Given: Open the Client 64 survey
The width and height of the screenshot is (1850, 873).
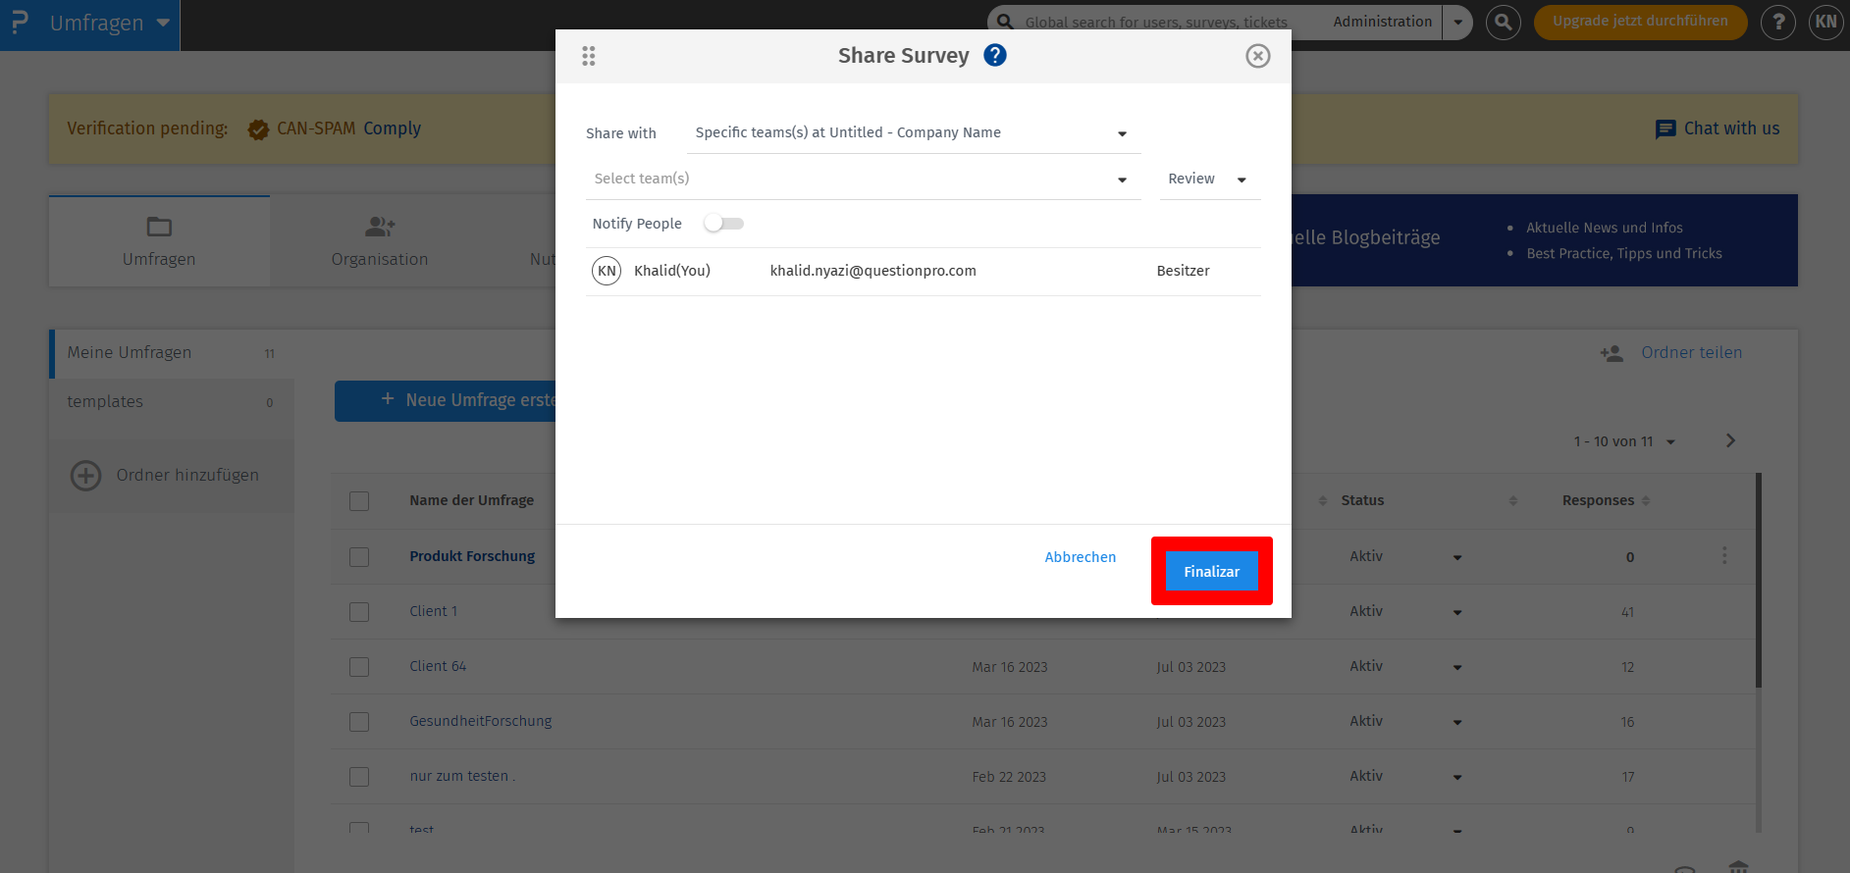Looking at the screenshot, I should pyautogui.click(x=438, y=666).
